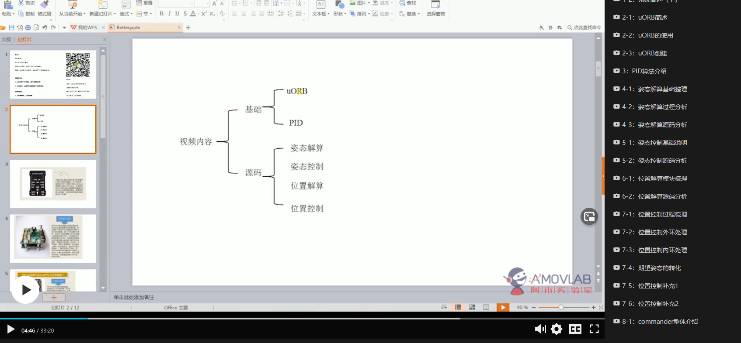The height and width of the screenshot is (343, 741).
Task: Open the Shapes (形状) gallery icon
Action: coord(339,5)
